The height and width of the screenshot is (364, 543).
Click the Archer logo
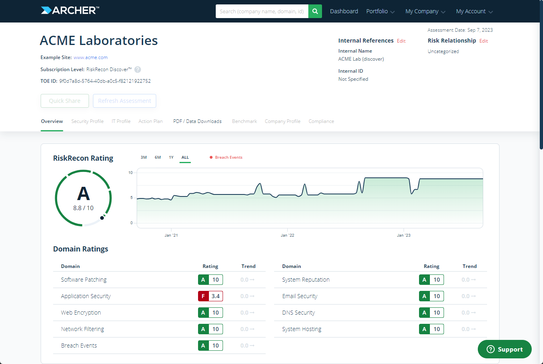tap(69, 10)
